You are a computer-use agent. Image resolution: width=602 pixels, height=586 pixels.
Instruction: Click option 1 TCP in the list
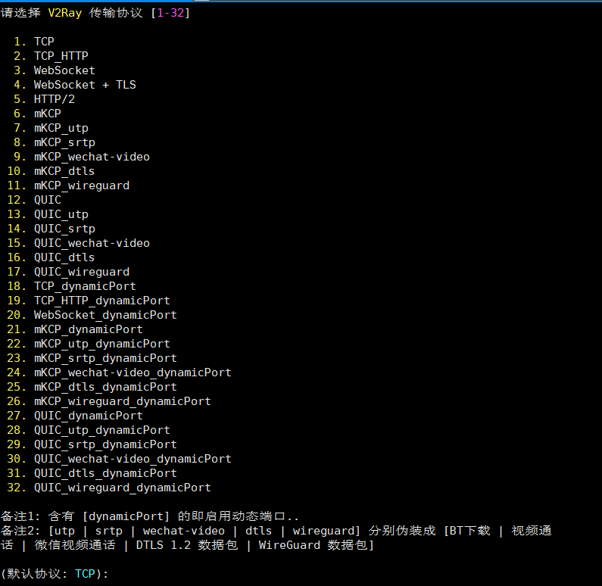[x=44, y=42]
